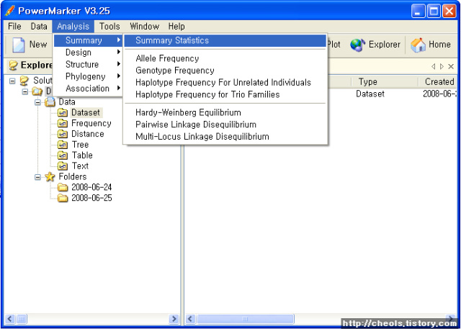Choose Multi-Locus Linkage Disequilibrium
Viewport: 461px width, 329px height.
225,137
